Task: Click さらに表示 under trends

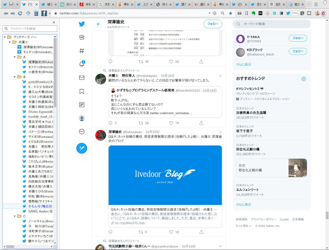Action: click(243, 204)
